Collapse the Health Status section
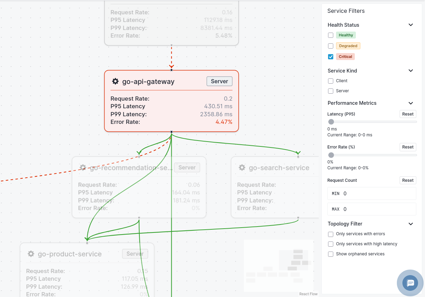This screenshot has height=297, width=425. (x=411, y=25)
